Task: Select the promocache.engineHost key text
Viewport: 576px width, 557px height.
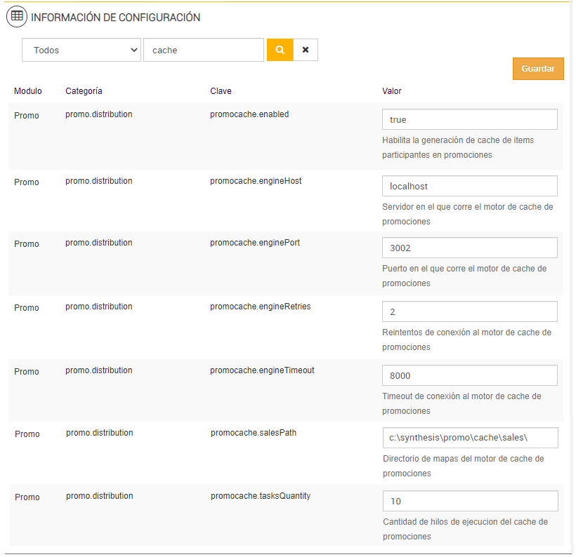Action: (x=256, y=181)
